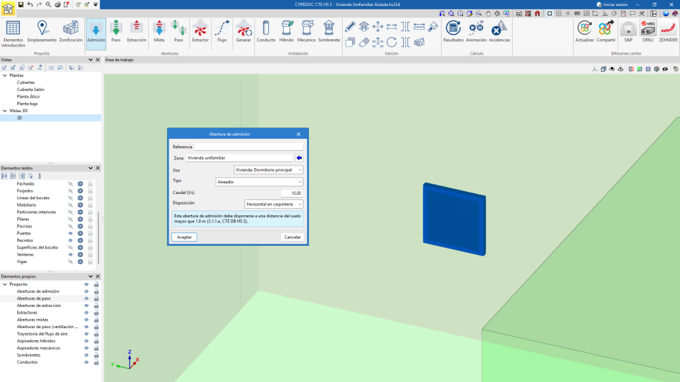
Task: Open the Disposición dropdown
Action: pyautogui.click(x=274, y=204)
